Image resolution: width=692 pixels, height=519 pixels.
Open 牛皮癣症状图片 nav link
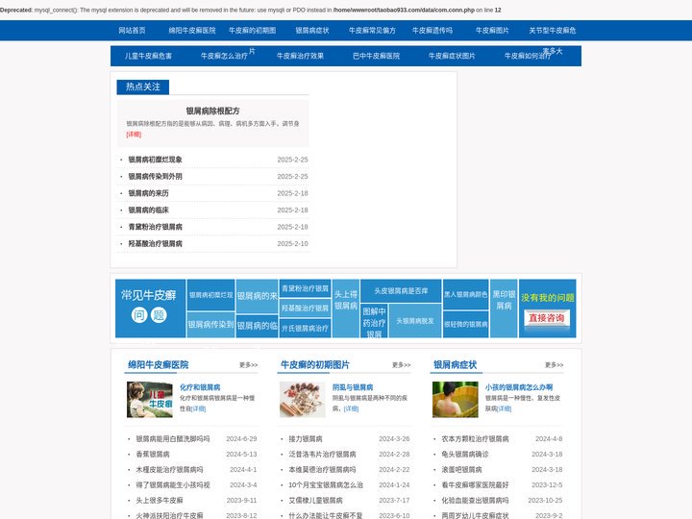tap(452, 56)
